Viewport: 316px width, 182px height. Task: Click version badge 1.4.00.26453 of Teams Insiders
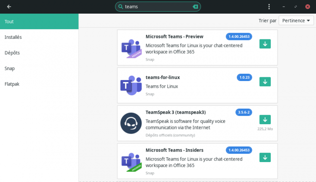(x=239, y=150)
